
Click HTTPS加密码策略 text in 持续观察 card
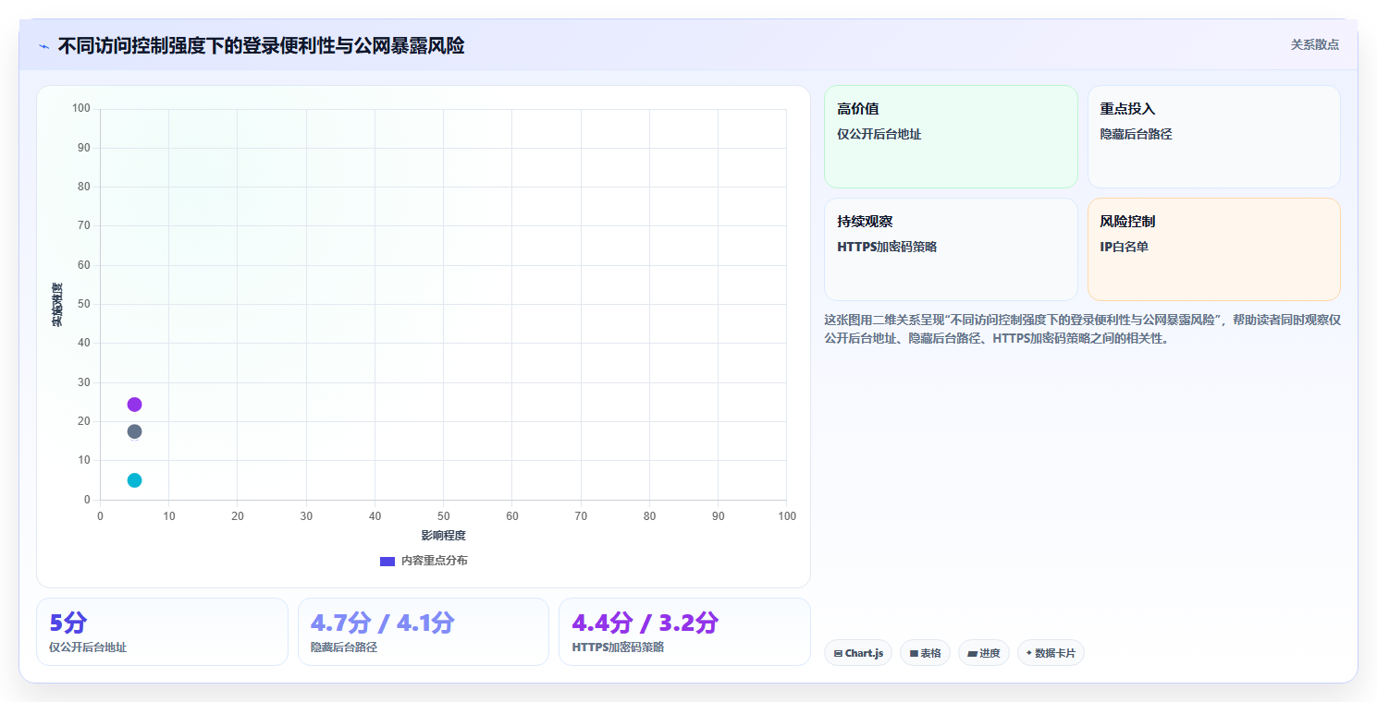(886, 247)
